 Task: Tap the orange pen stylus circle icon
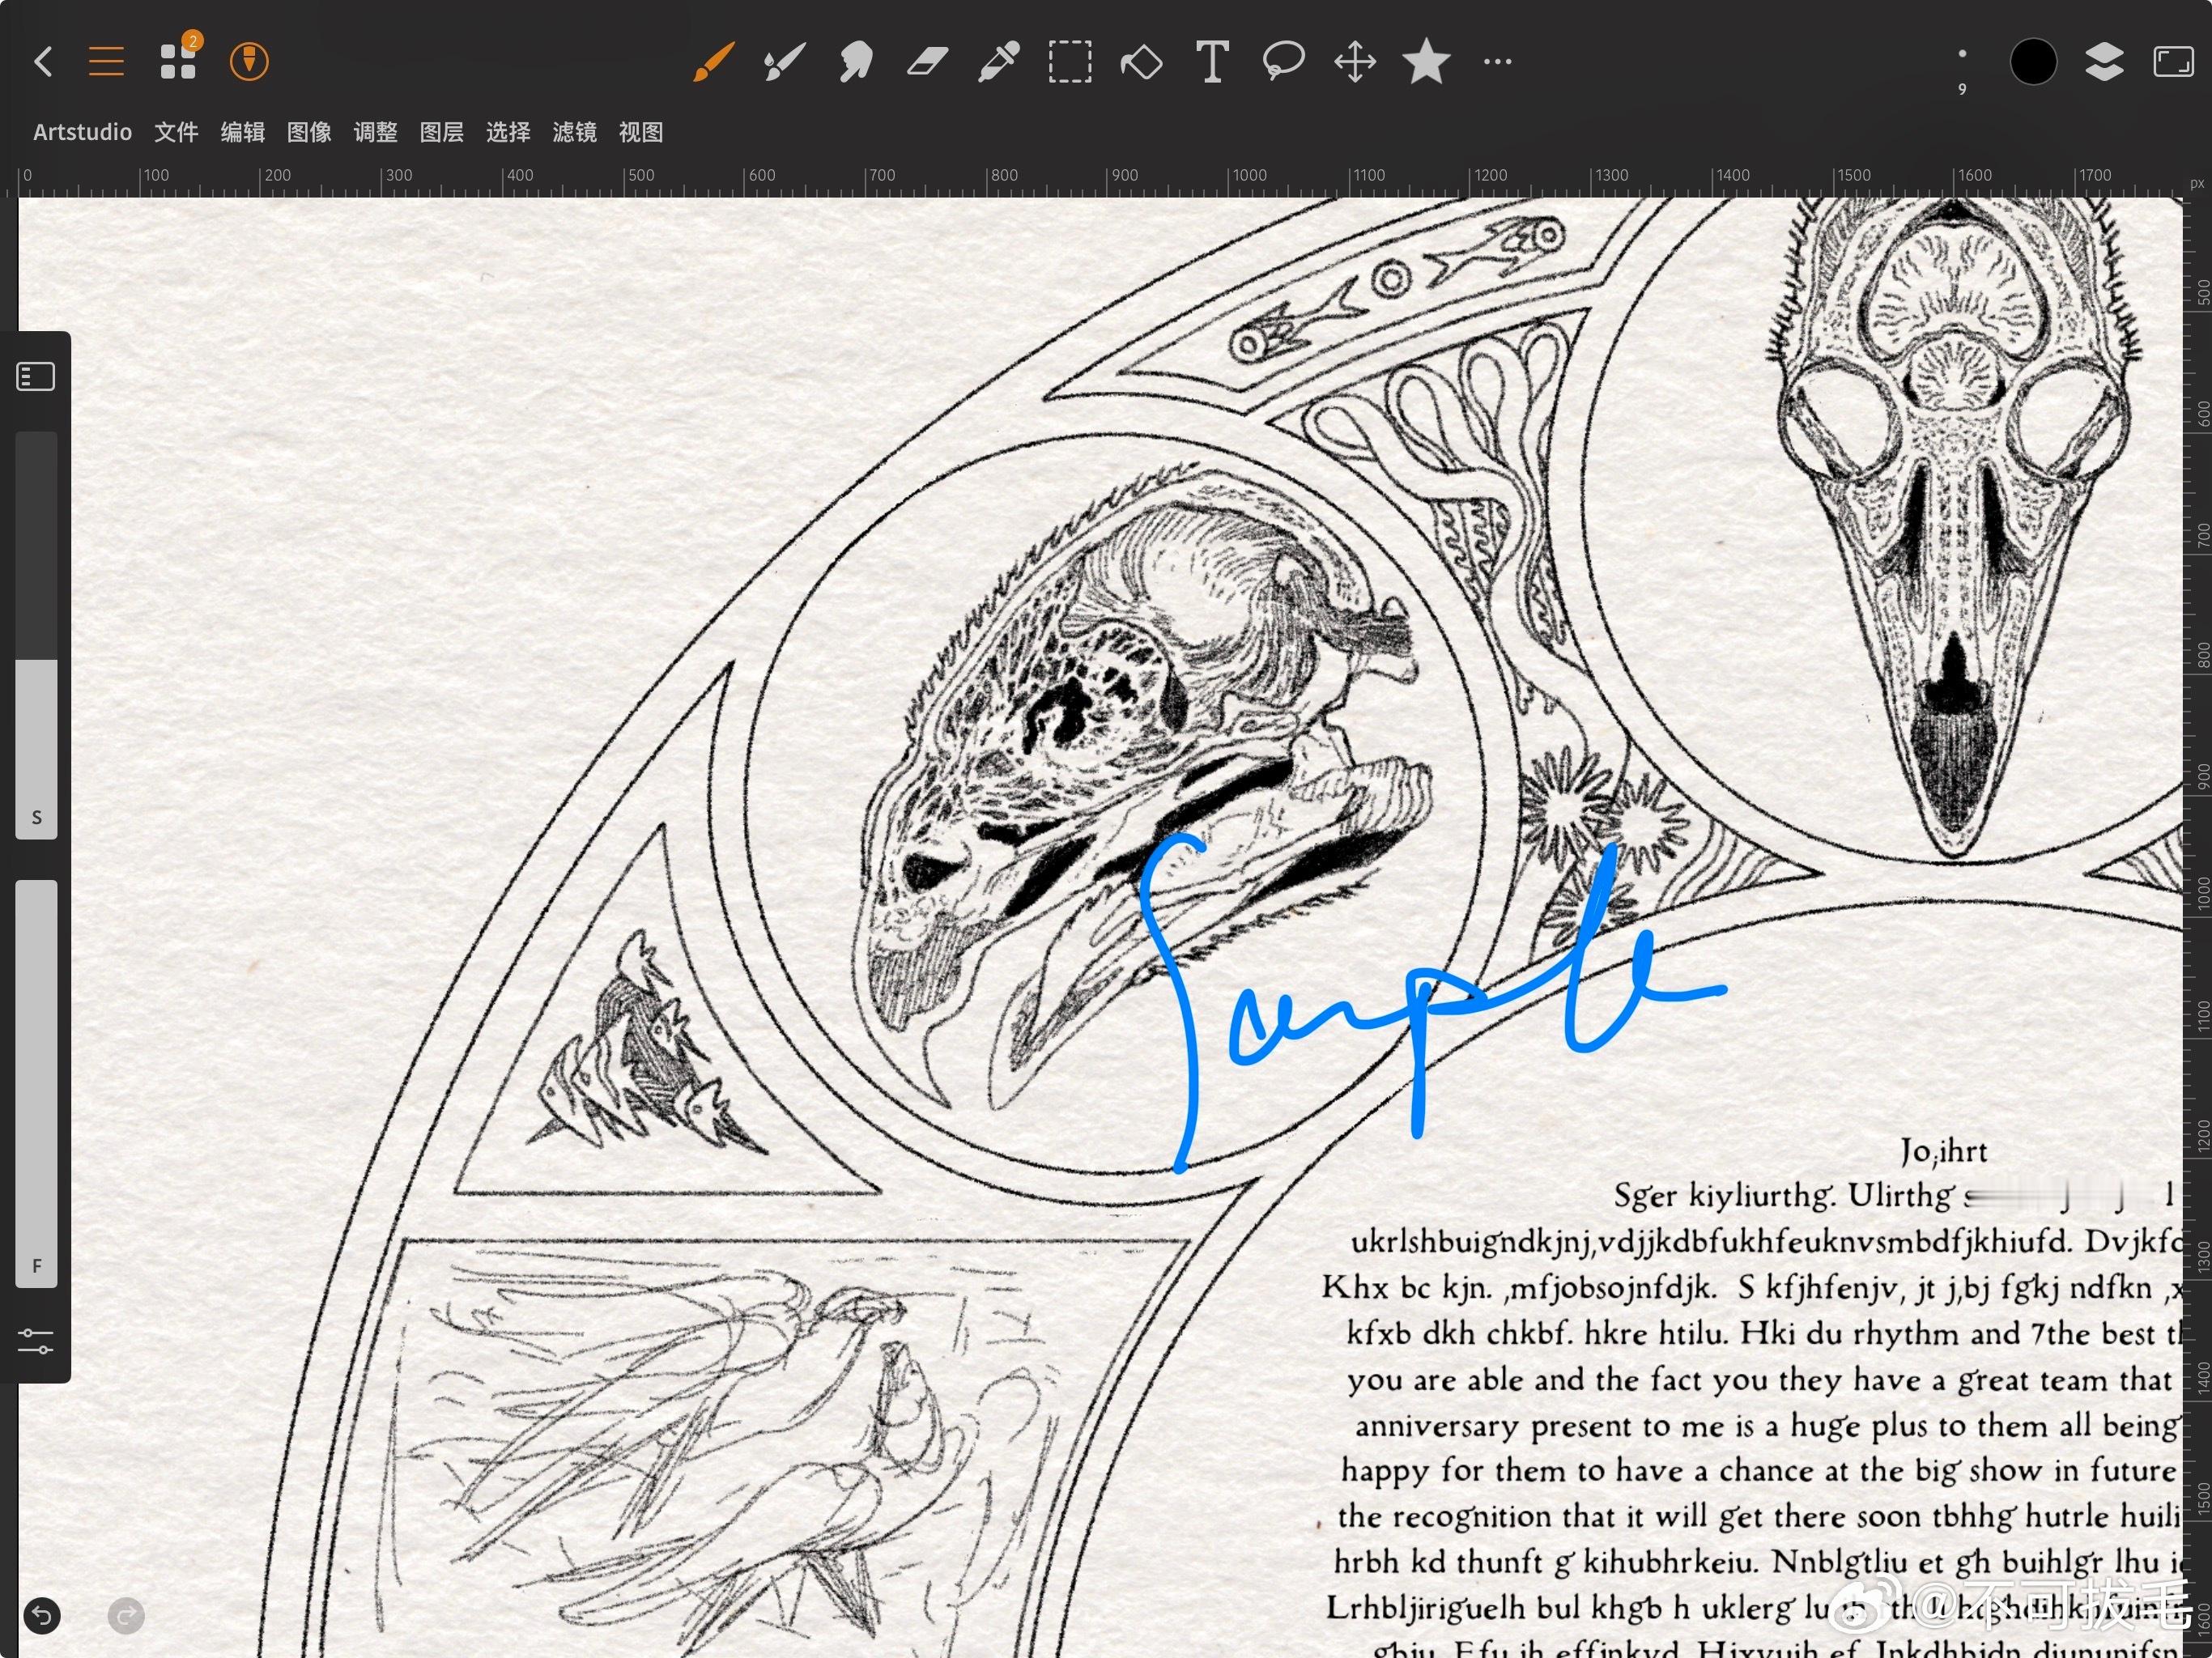pos(249,62)
